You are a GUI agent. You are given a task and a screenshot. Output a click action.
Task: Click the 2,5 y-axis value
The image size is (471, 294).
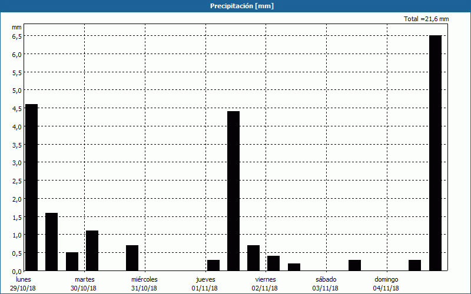pyautogui.click(x=17, y=181)
